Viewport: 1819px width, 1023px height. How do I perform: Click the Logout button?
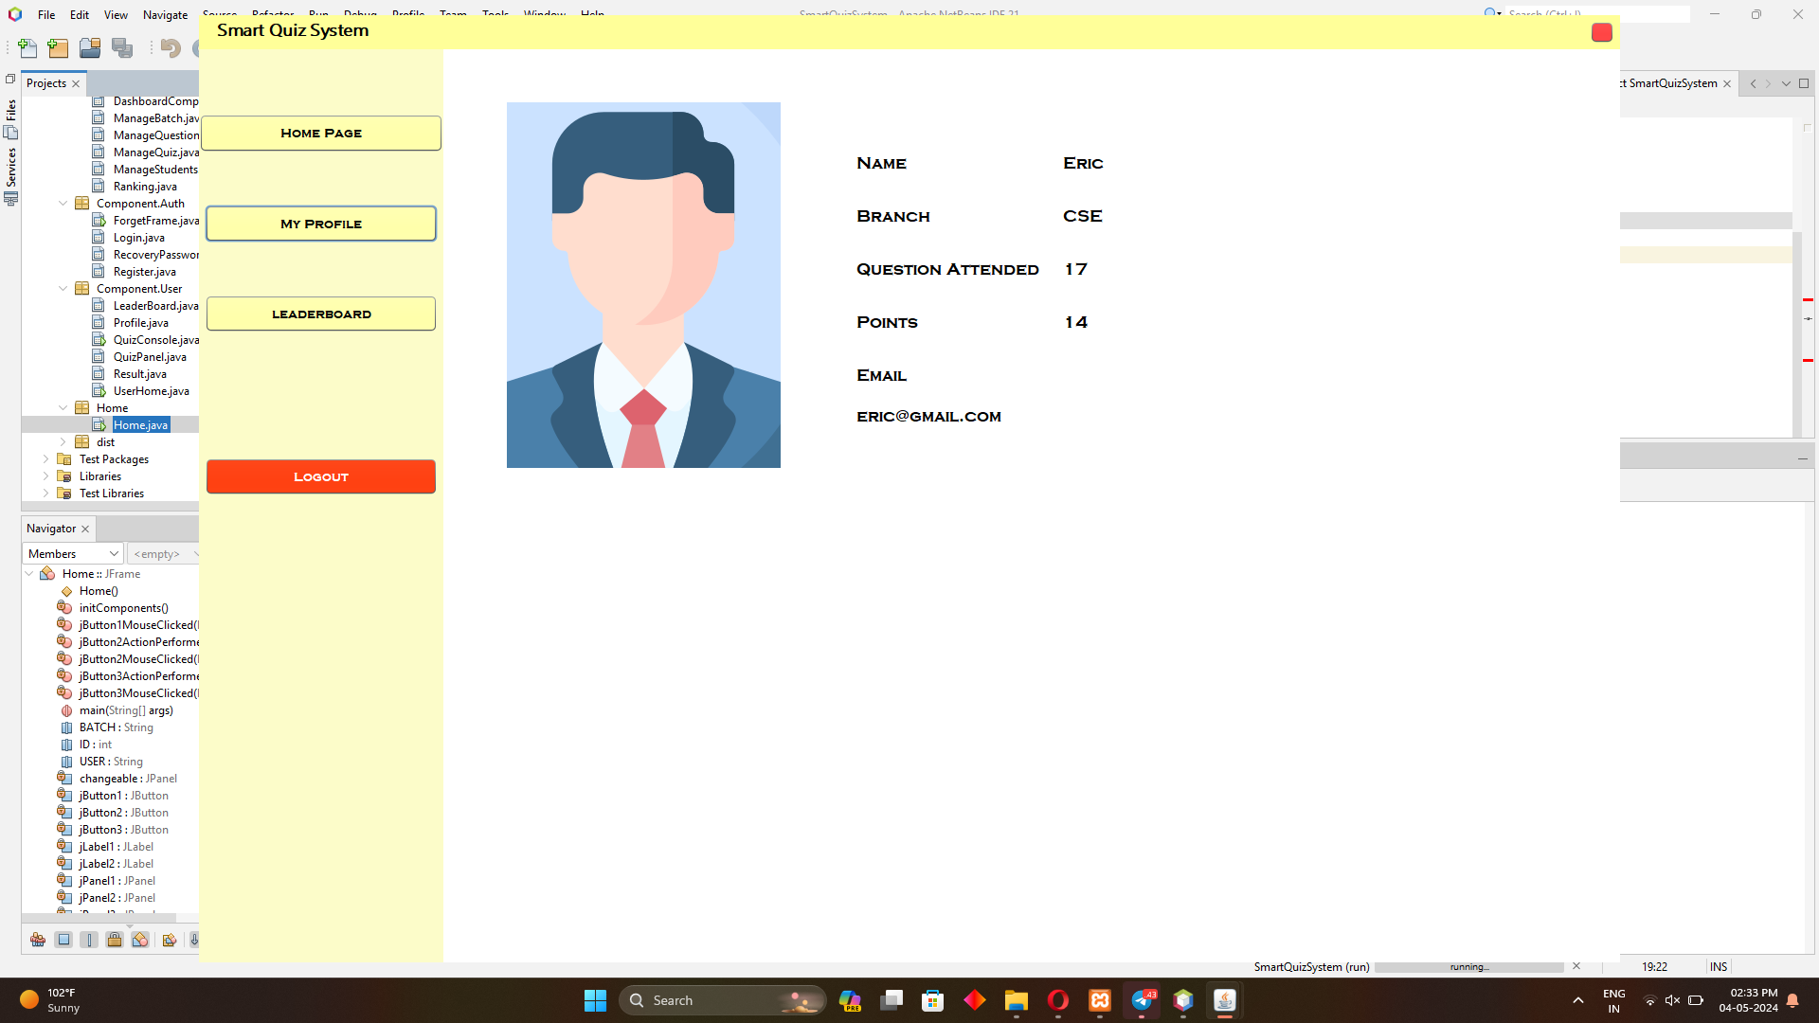pyautogui.click(x=321, y=477)
